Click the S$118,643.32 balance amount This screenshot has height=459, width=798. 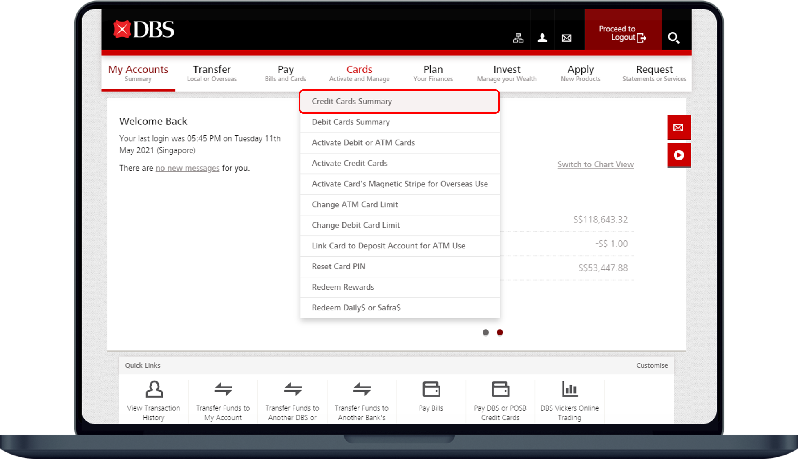pyautogui.click(x=600, y=220)
